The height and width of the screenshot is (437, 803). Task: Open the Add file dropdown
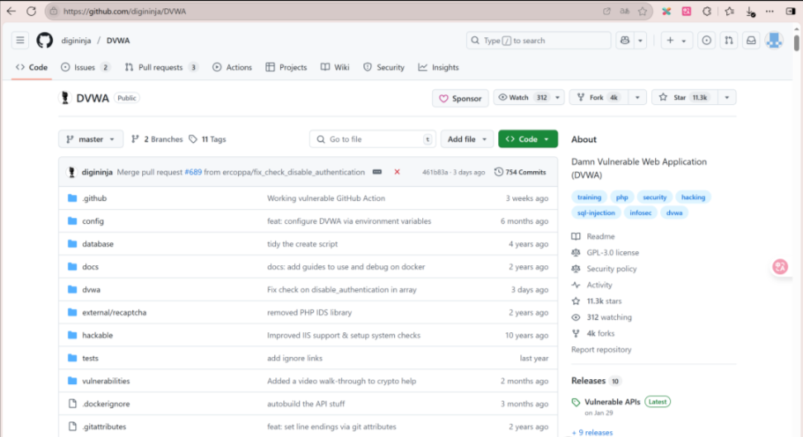(x=467, y=140)
